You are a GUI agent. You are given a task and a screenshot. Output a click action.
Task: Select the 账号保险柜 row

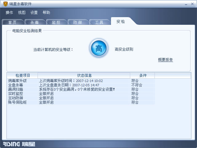point(81,102)
